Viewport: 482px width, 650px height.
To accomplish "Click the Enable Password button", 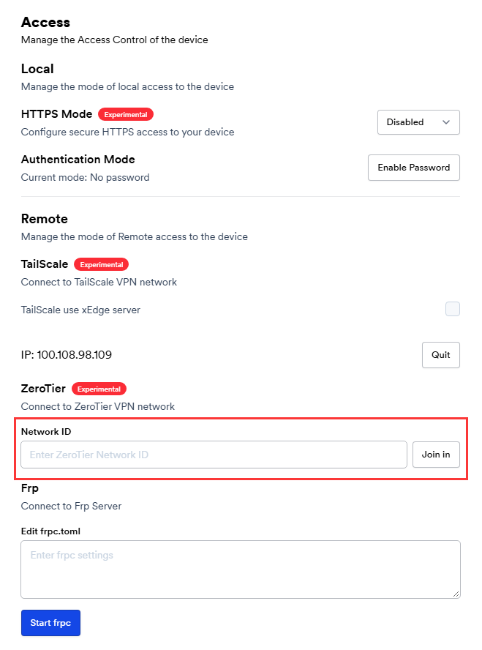I will (x=413, y=168).
